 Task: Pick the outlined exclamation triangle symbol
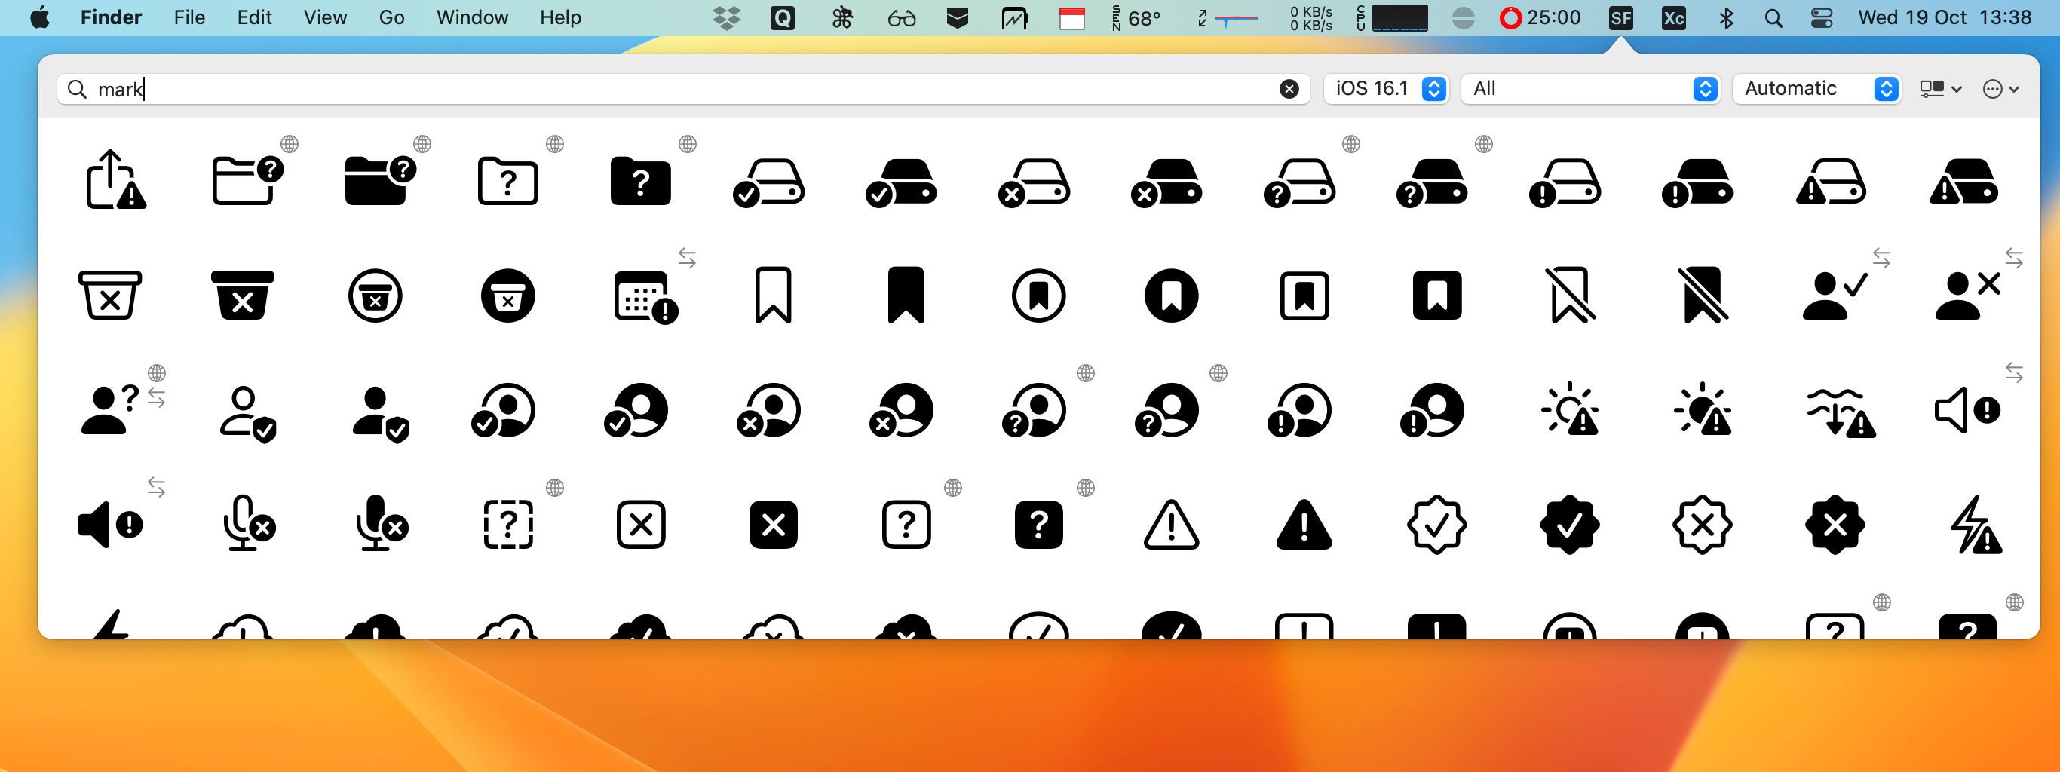click(1171, 525)
